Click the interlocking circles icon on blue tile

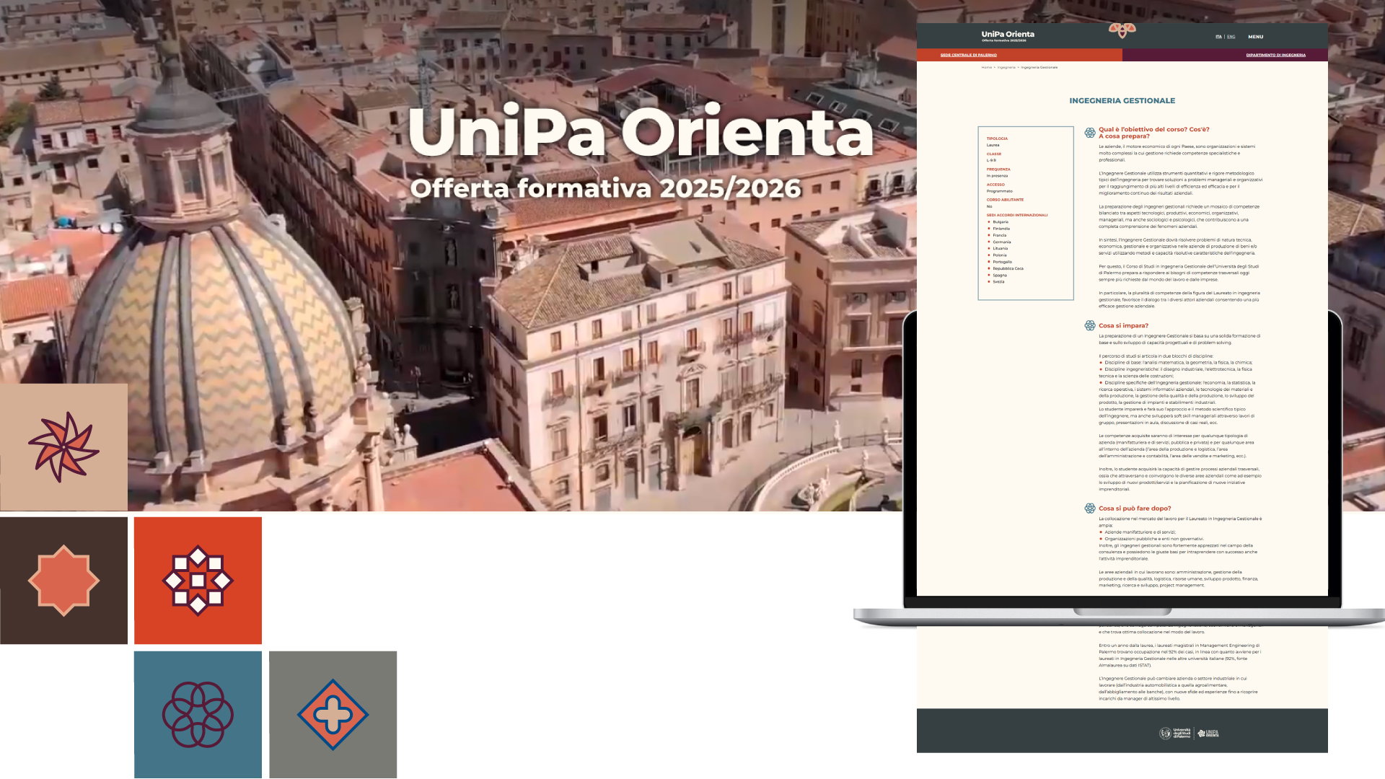[198, 714]
